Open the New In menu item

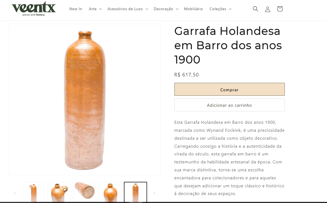click(76, 9)
